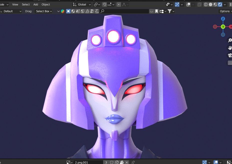The width and height of the screenshot is (232, 164).
Task: Click the tool stamp filter icon
Action: [x=97, y=11]
